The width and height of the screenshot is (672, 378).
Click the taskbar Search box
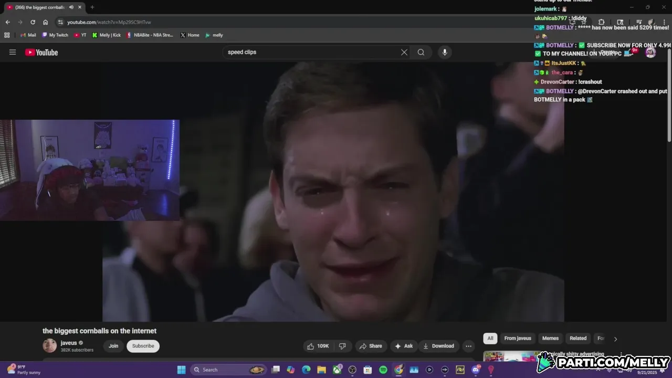(x=229, y=370)
